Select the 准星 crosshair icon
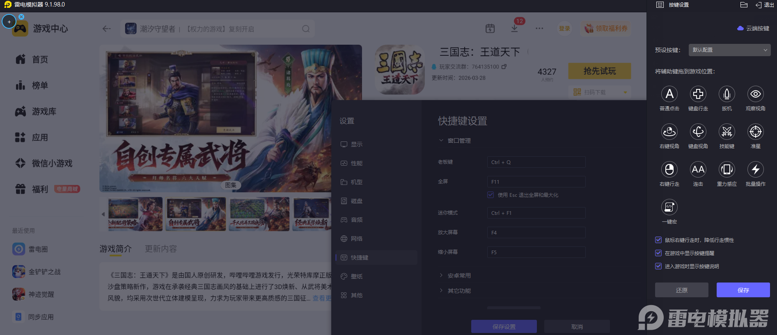777x335 pixels. click(x=756, y=132)
